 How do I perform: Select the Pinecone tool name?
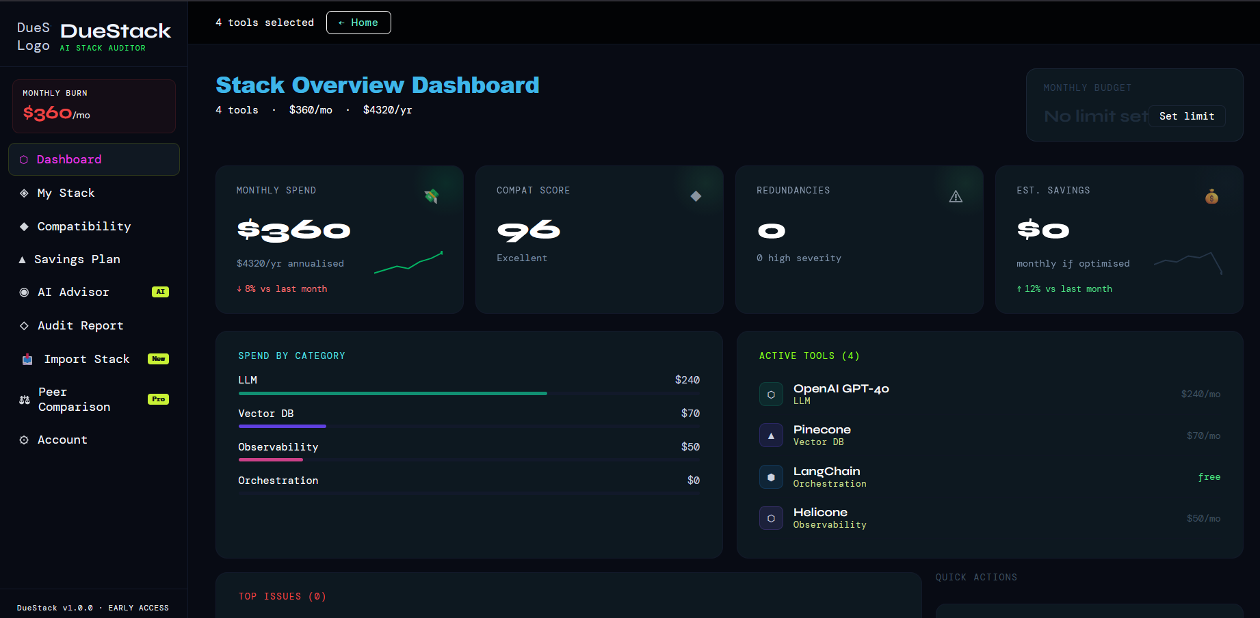[x=822, y=429]
